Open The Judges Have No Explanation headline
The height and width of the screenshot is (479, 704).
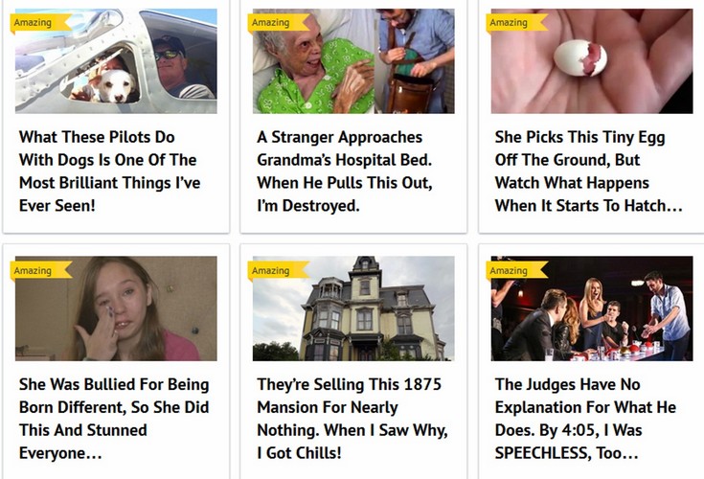(x=585, y=419)
